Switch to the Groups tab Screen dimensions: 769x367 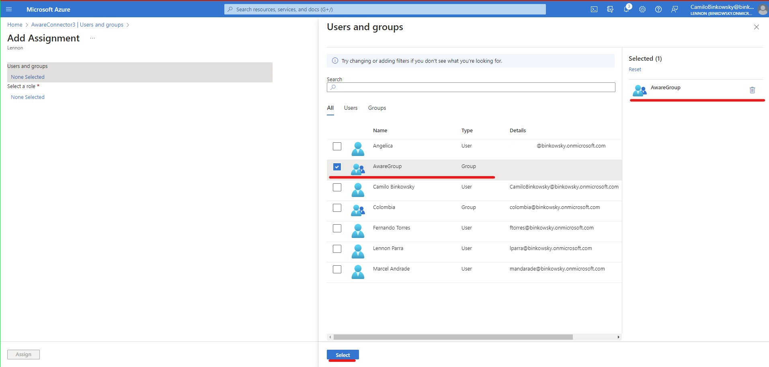(376, 108)
